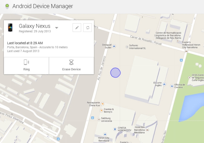Click the Desigual Outlet shop marker
This screenshot has height=143, width=204.
coord(114,46)
